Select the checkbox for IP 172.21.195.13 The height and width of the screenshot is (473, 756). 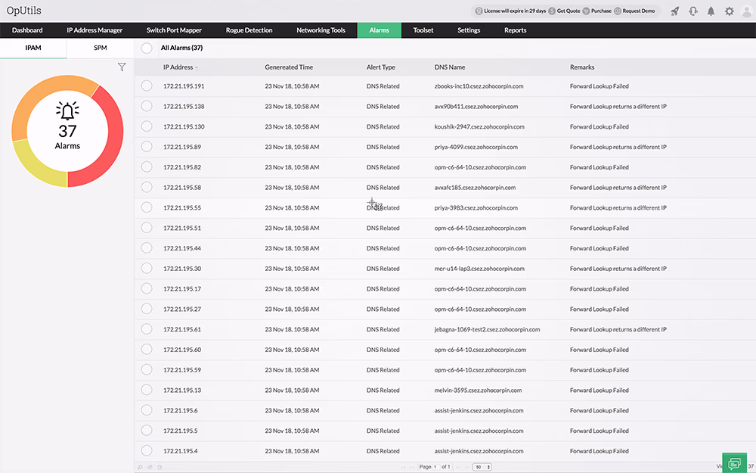[x=148, y=390]
